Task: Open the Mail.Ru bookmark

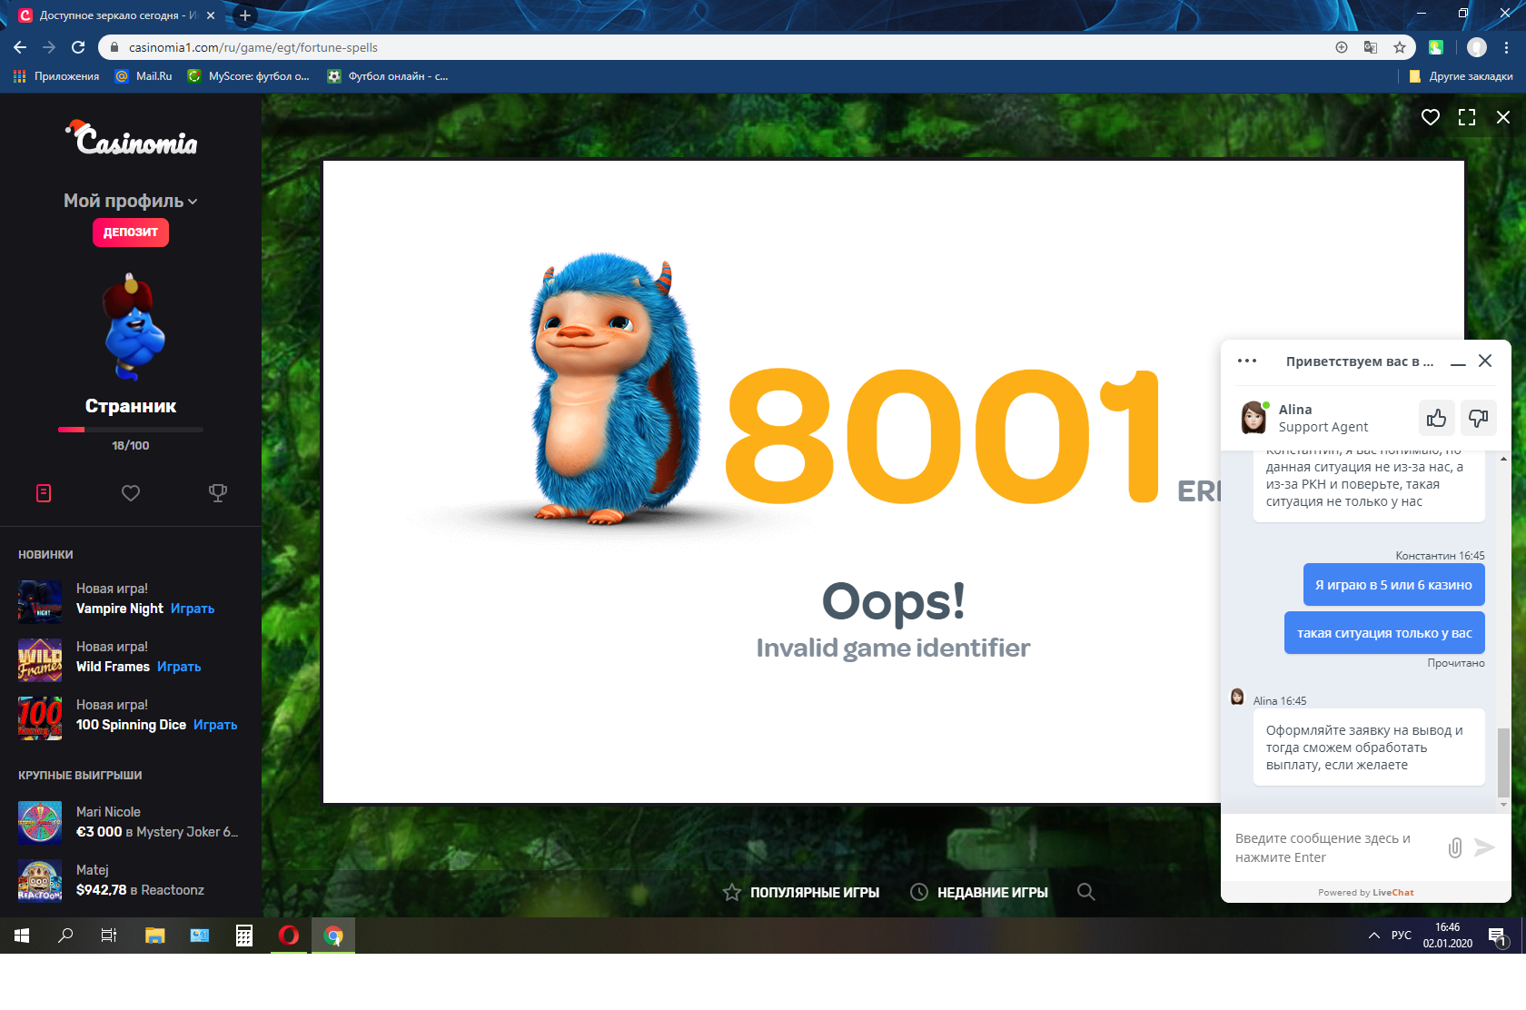Action: click(144, 76)
